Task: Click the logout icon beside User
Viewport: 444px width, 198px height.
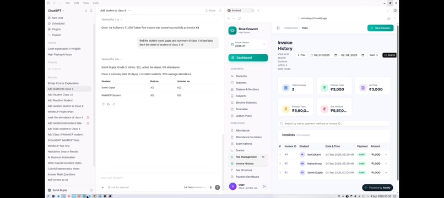Action: tap(264, 186)
